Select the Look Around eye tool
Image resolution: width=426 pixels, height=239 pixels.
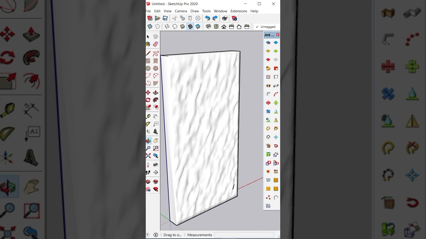pos(155,165)
